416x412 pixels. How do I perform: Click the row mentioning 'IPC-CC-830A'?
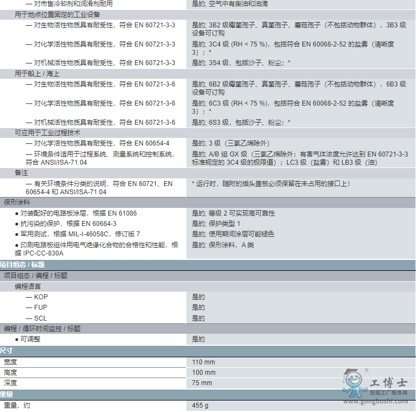click(96, 249)
